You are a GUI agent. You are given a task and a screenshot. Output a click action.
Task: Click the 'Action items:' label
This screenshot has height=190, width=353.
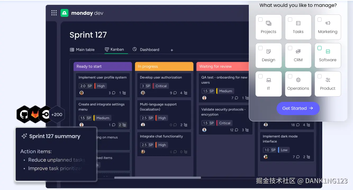(x=36, y=151)
